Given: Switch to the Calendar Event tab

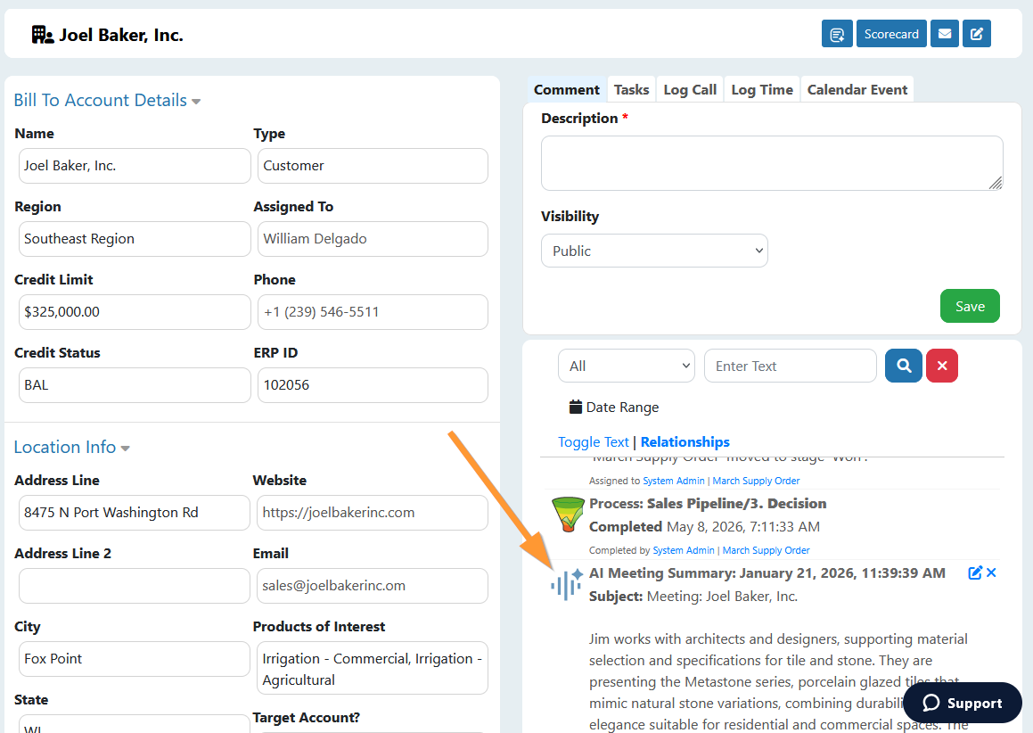Looking at the screenshot, I should [x=857, y=90].
